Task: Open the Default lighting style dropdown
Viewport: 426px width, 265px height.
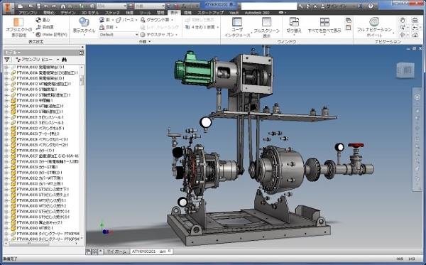Action: (119, 35)
